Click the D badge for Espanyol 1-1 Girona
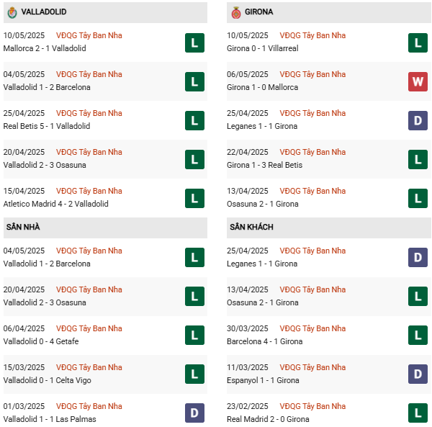This screenshot has height=427, width=432. click(x=418, y=374)
